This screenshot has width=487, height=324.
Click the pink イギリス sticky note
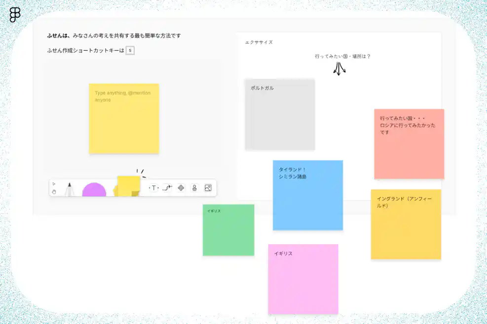(x=302, y=279)
